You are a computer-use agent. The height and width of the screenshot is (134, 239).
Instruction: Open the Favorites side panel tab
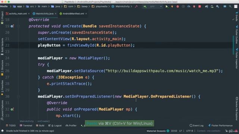pyautogui.click(x=2, y=88)
